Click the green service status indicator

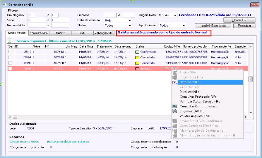[x=10, y=41]
